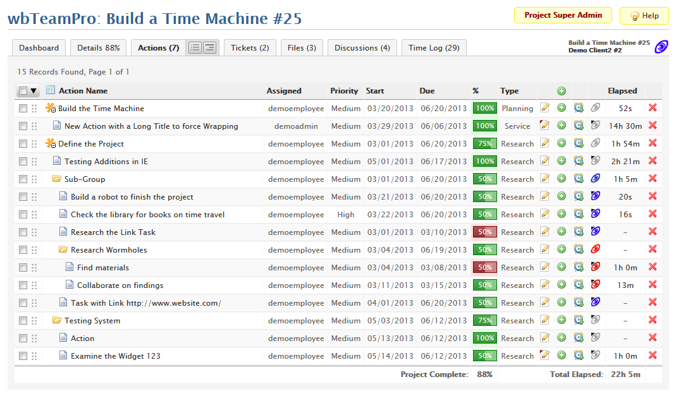Check the box for Testing Additions in IE
The width and height of the screenshot is (676, 420).
pos(23,162)
